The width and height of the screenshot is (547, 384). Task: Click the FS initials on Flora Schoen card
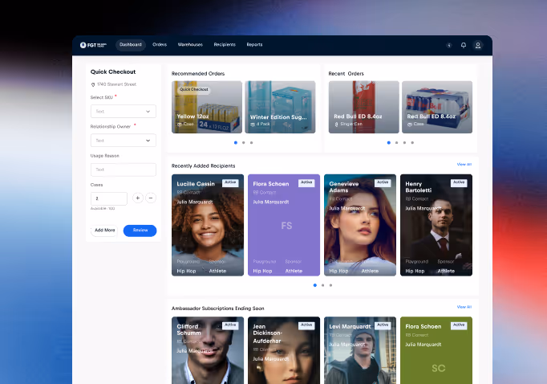click(286, 226)
